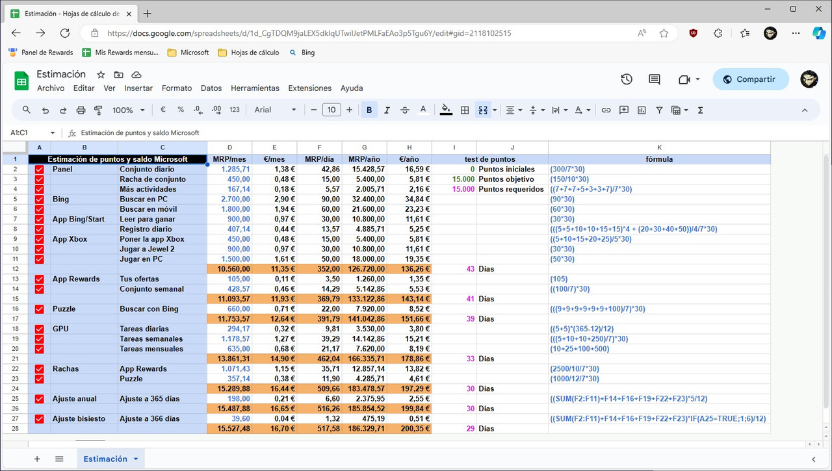Redo the last action
This screenshot has width=832, height=471.
(63, 110)
